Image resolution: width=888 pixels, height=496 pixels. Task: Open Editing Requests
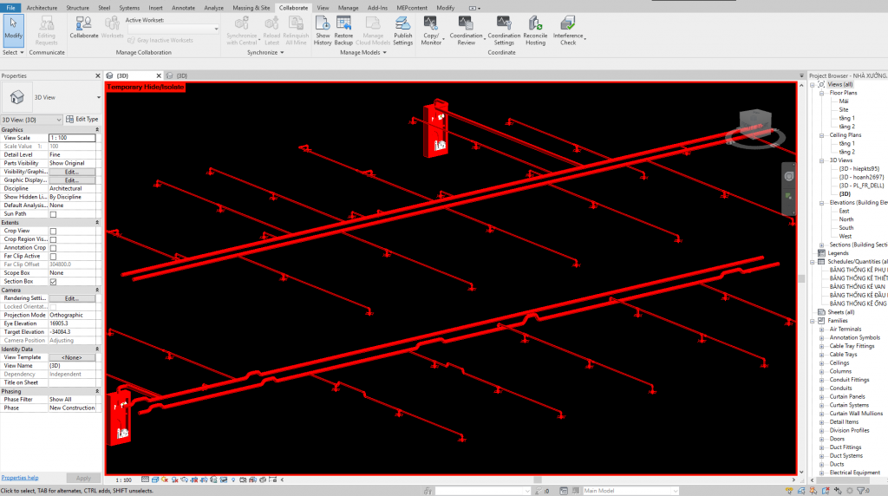(x=47, y=30)
